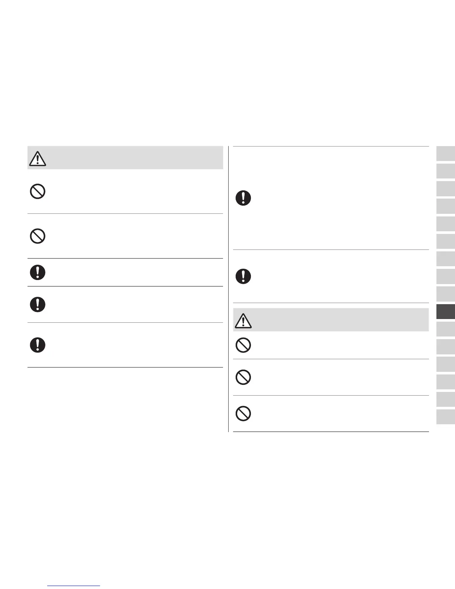Follow the blue underlined link at page bottom
This screenshot has height=589, width=455.
tap(74, 585)
